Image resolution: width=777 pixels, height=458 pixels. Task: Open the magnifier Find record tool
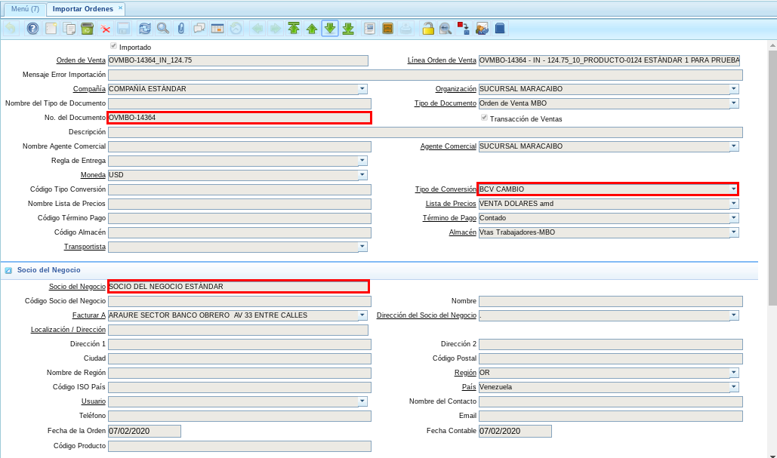pos(162,29)
